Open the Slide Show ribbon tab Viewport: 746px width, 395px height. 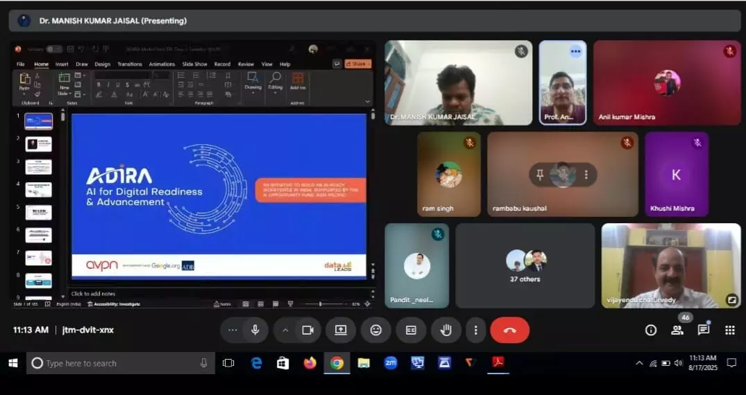194,64
